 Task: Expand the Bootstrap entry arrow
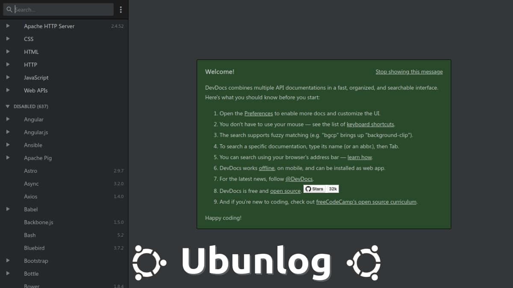point(8,261)
